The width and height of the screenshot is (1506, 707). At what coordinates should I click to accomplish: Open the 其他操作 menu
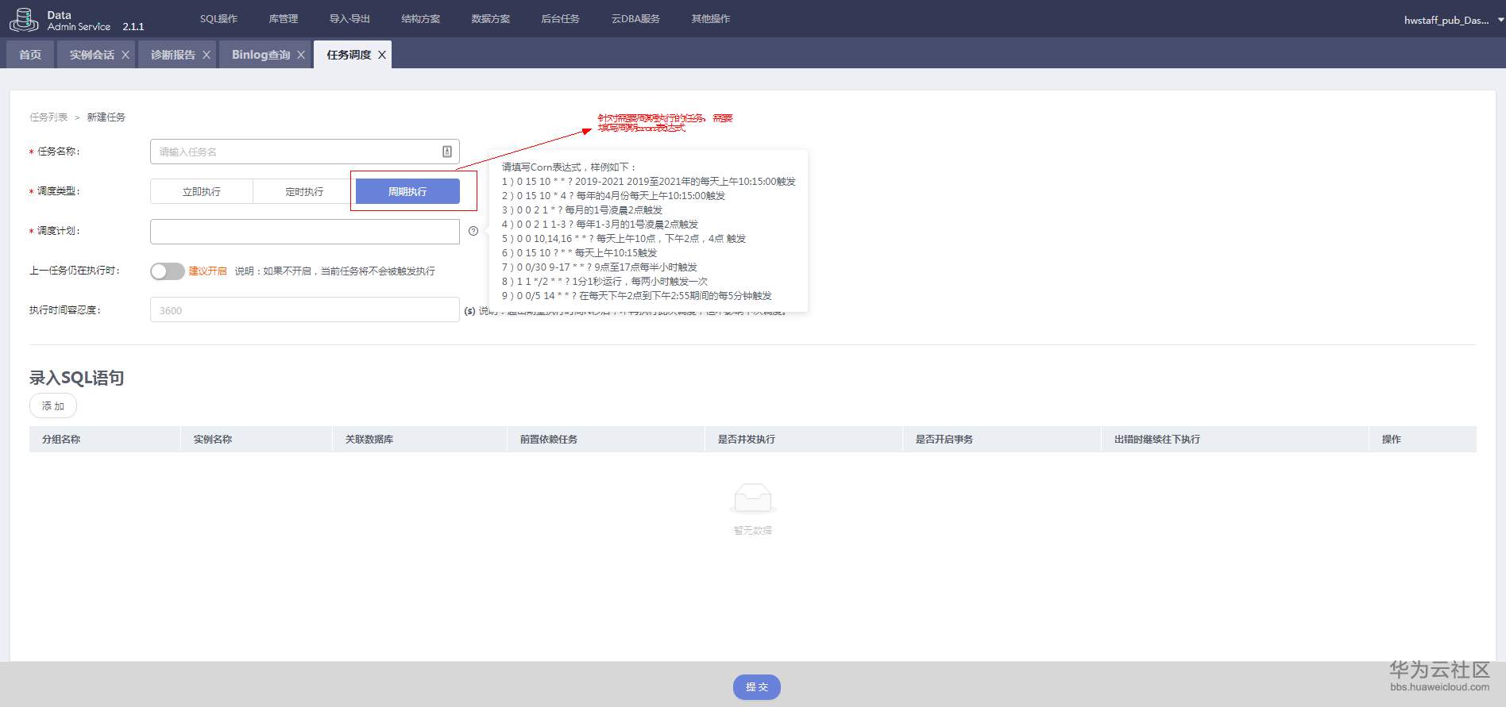pos(711,18)
